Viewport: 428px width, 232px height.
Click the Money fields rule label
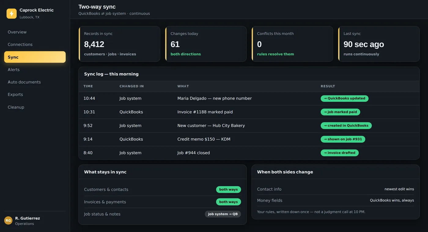(x=270, y=200)
